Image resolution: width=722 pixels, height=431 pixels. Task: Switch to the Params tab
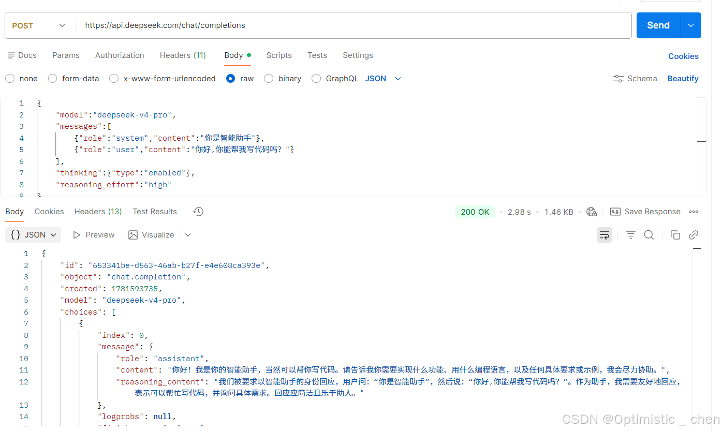pyautogui.click(x=66, y=55)
